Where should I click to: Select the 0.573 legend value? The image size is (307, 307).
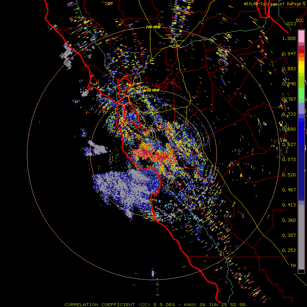[289, 160]
